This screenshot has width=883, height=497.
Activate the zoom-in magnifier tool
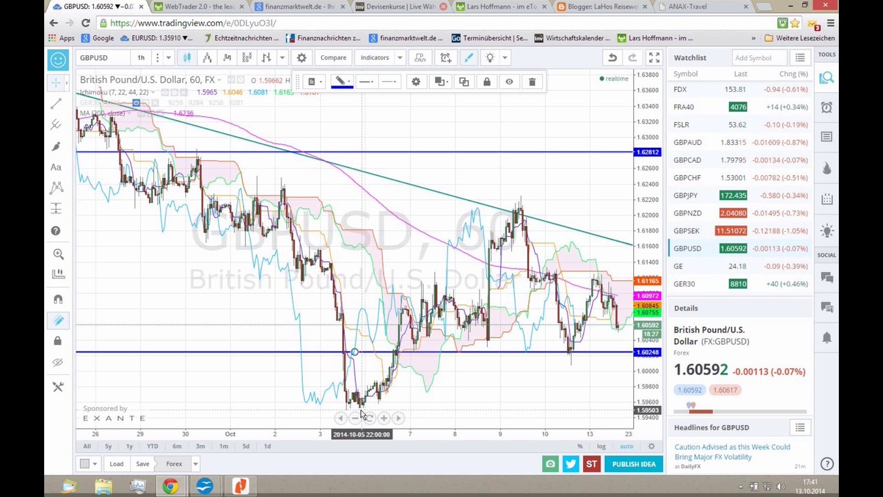point(58,254)
